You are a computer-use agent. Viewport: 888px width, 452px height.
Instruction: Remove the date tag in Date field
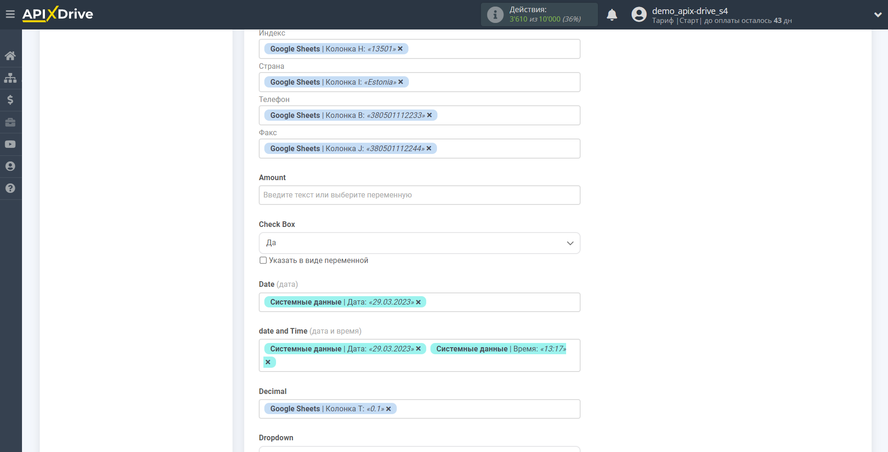point(418,302)
